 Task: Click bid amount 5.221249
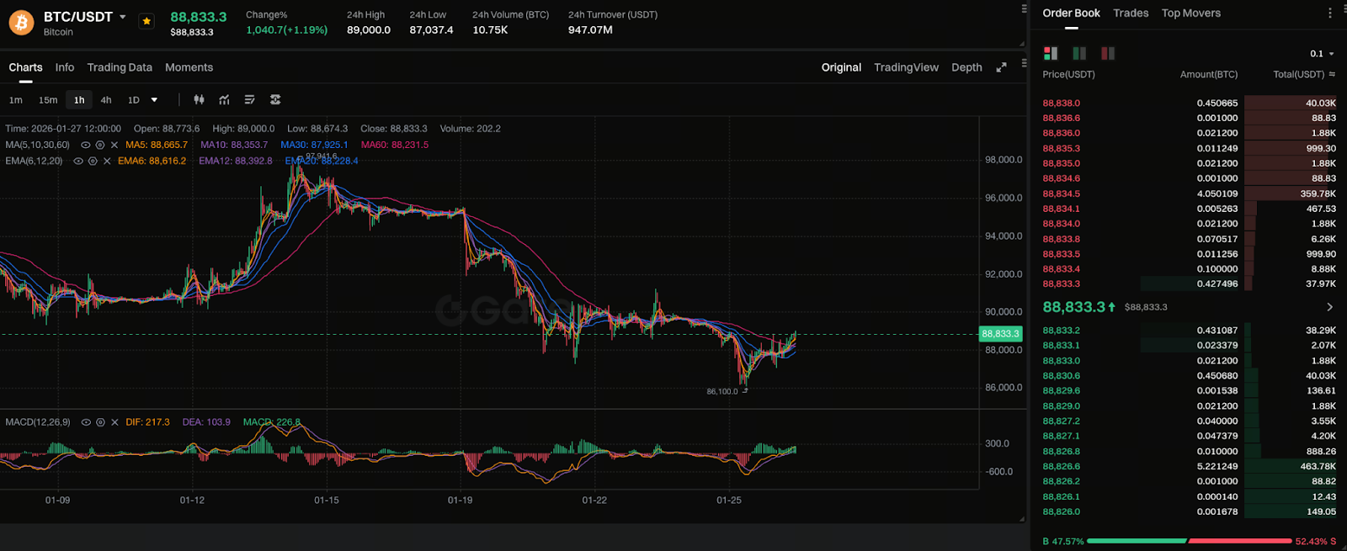click(1217, 466)
